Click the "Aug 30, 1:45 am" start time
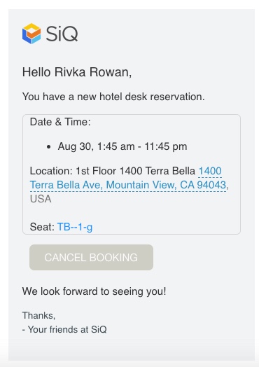 click(96, 146)
